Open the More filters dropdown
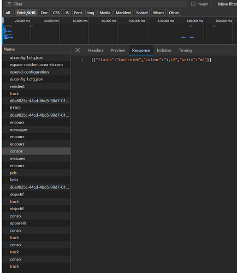237x273 pixels. point(227,4)
